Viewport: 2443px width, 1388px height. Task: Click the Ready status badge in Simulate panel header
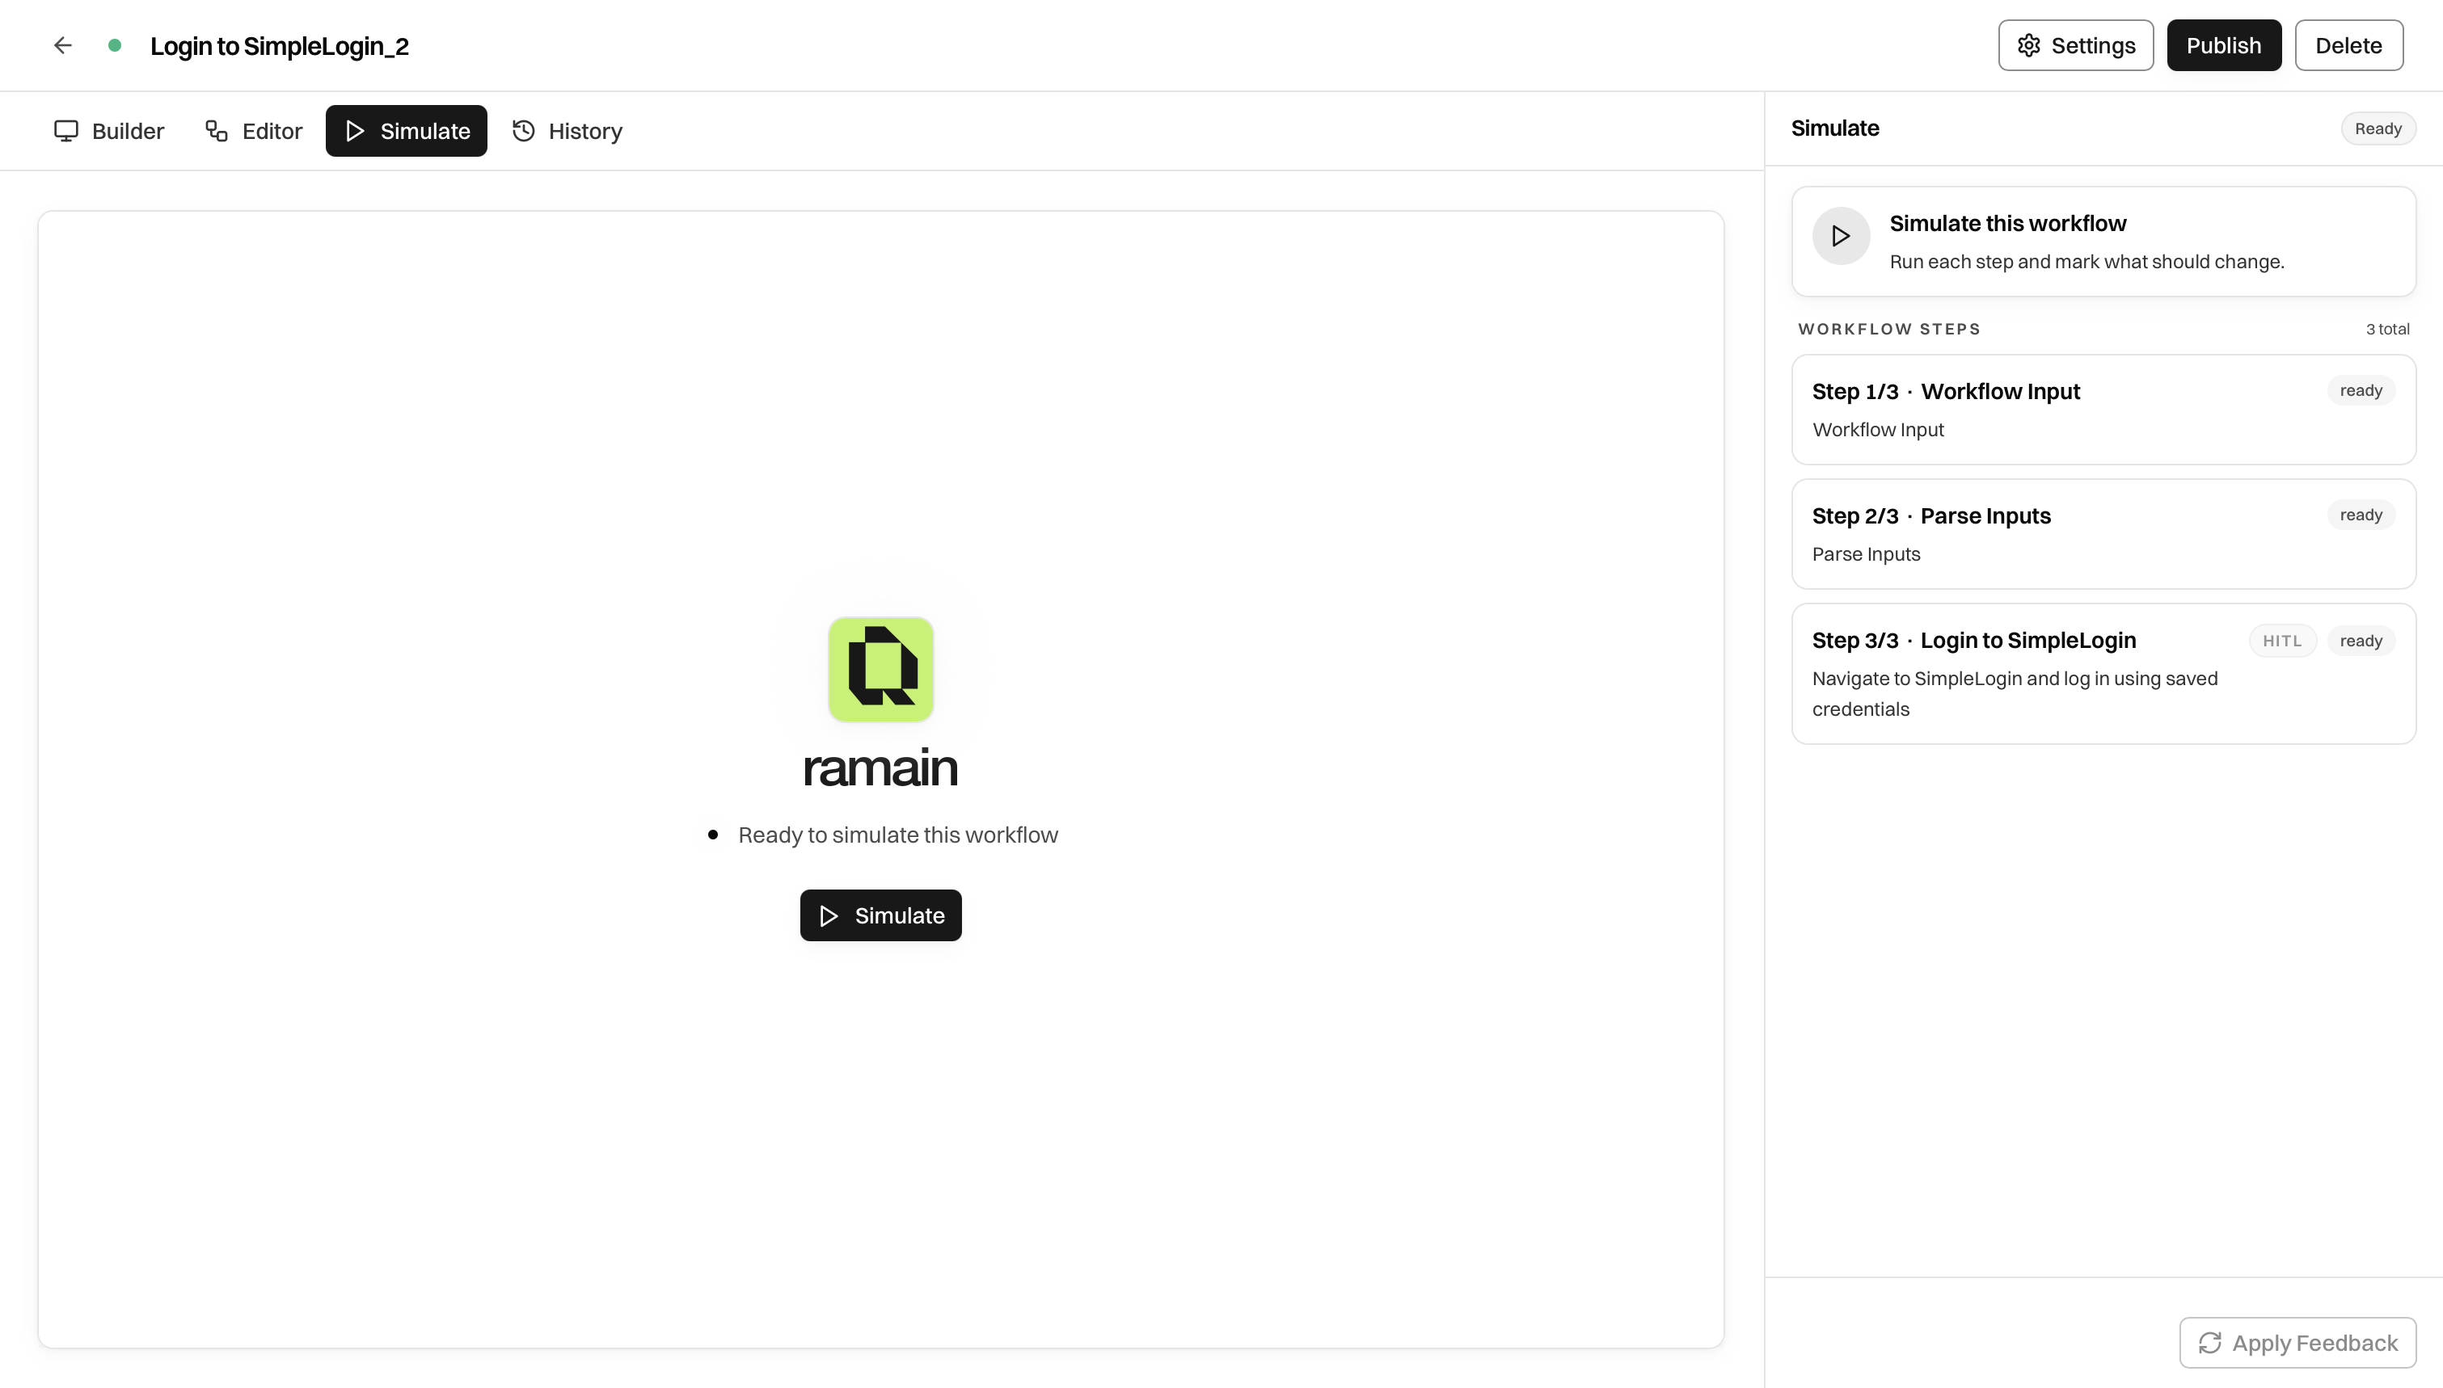[2378, 128]
